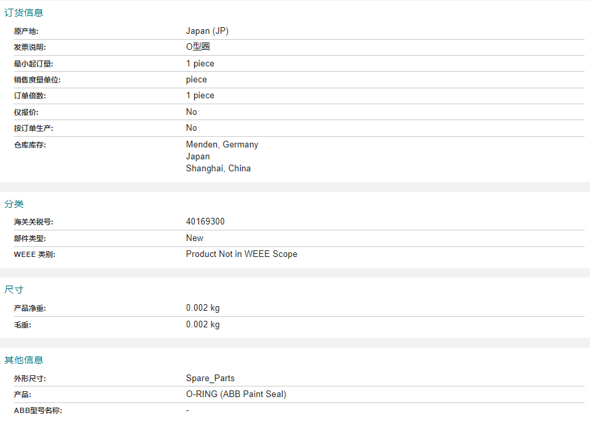Click the O型圈 invoice description value
Image resolution: width=590 pixels, height=423 pixels.
coord(198,47)
